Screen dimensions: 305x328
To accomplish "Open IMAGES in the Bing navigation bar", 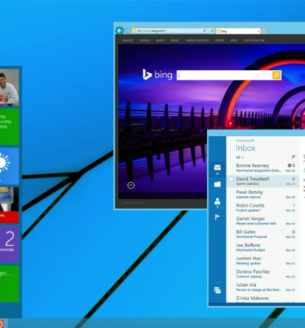I will (x=128, y=40).
